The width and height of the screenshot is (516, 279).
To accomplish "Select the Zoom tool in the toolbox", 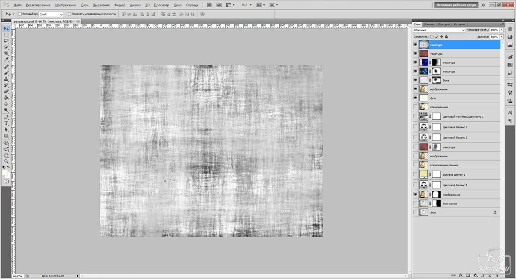I will click(6, 161).
